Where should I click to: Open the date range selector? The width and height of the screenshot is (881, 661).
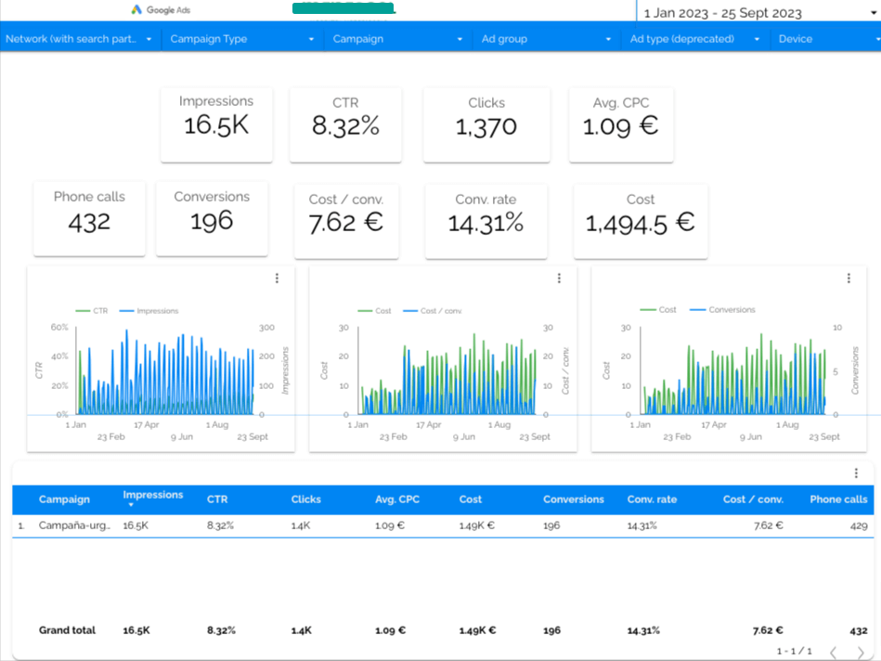(758, 13)
